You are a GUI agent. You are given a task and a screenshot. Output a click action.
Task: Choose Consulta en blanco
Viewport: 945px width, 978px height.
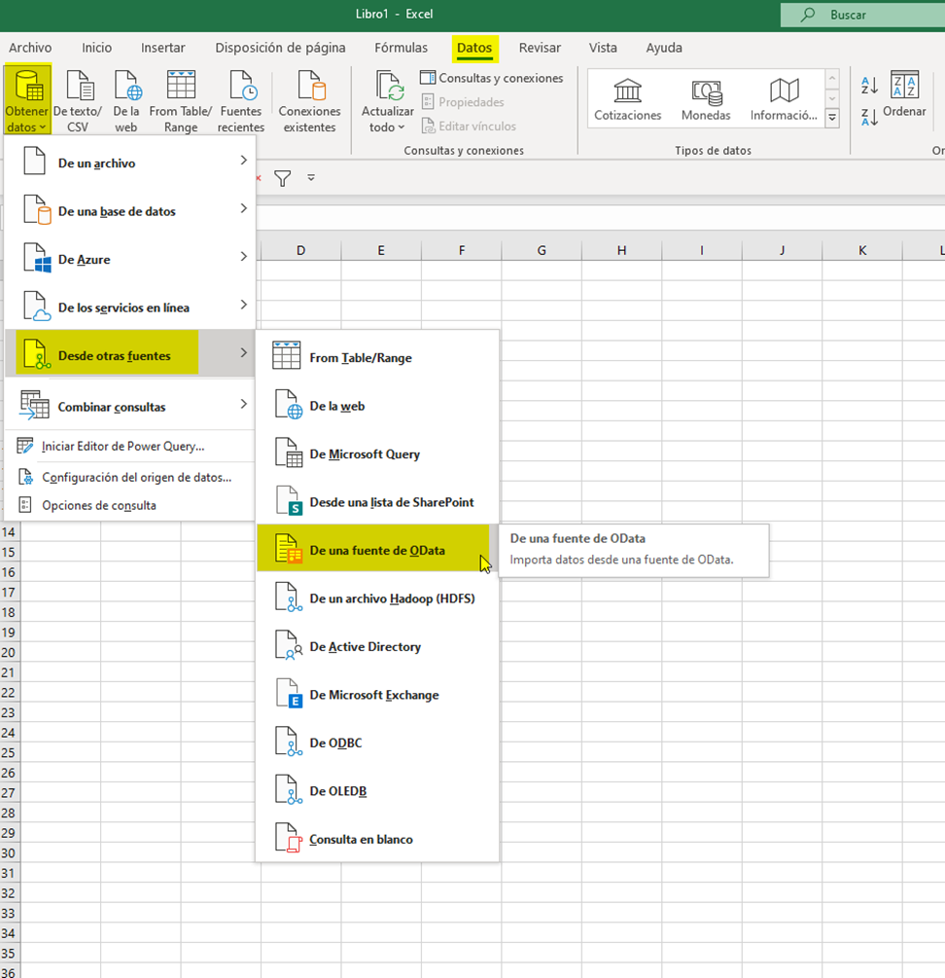click(377, 838)
